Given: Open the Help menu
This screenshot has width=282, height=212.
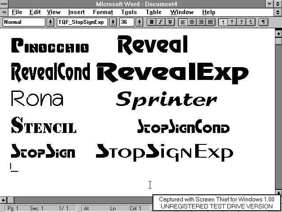Looking at the screenshot, I should click(208, 12).
